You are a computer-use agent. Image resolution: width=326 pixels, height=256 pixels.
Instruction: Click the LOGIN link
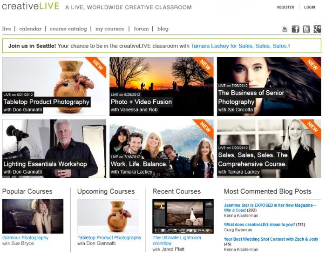click(x=310, y=7)
